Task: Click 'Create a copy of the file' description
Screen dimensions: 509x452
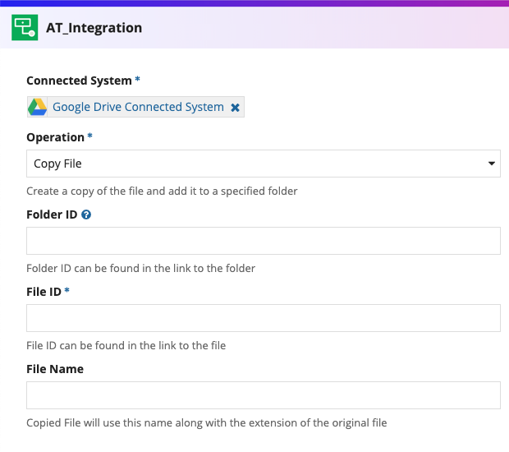Action: pos(162,191)
